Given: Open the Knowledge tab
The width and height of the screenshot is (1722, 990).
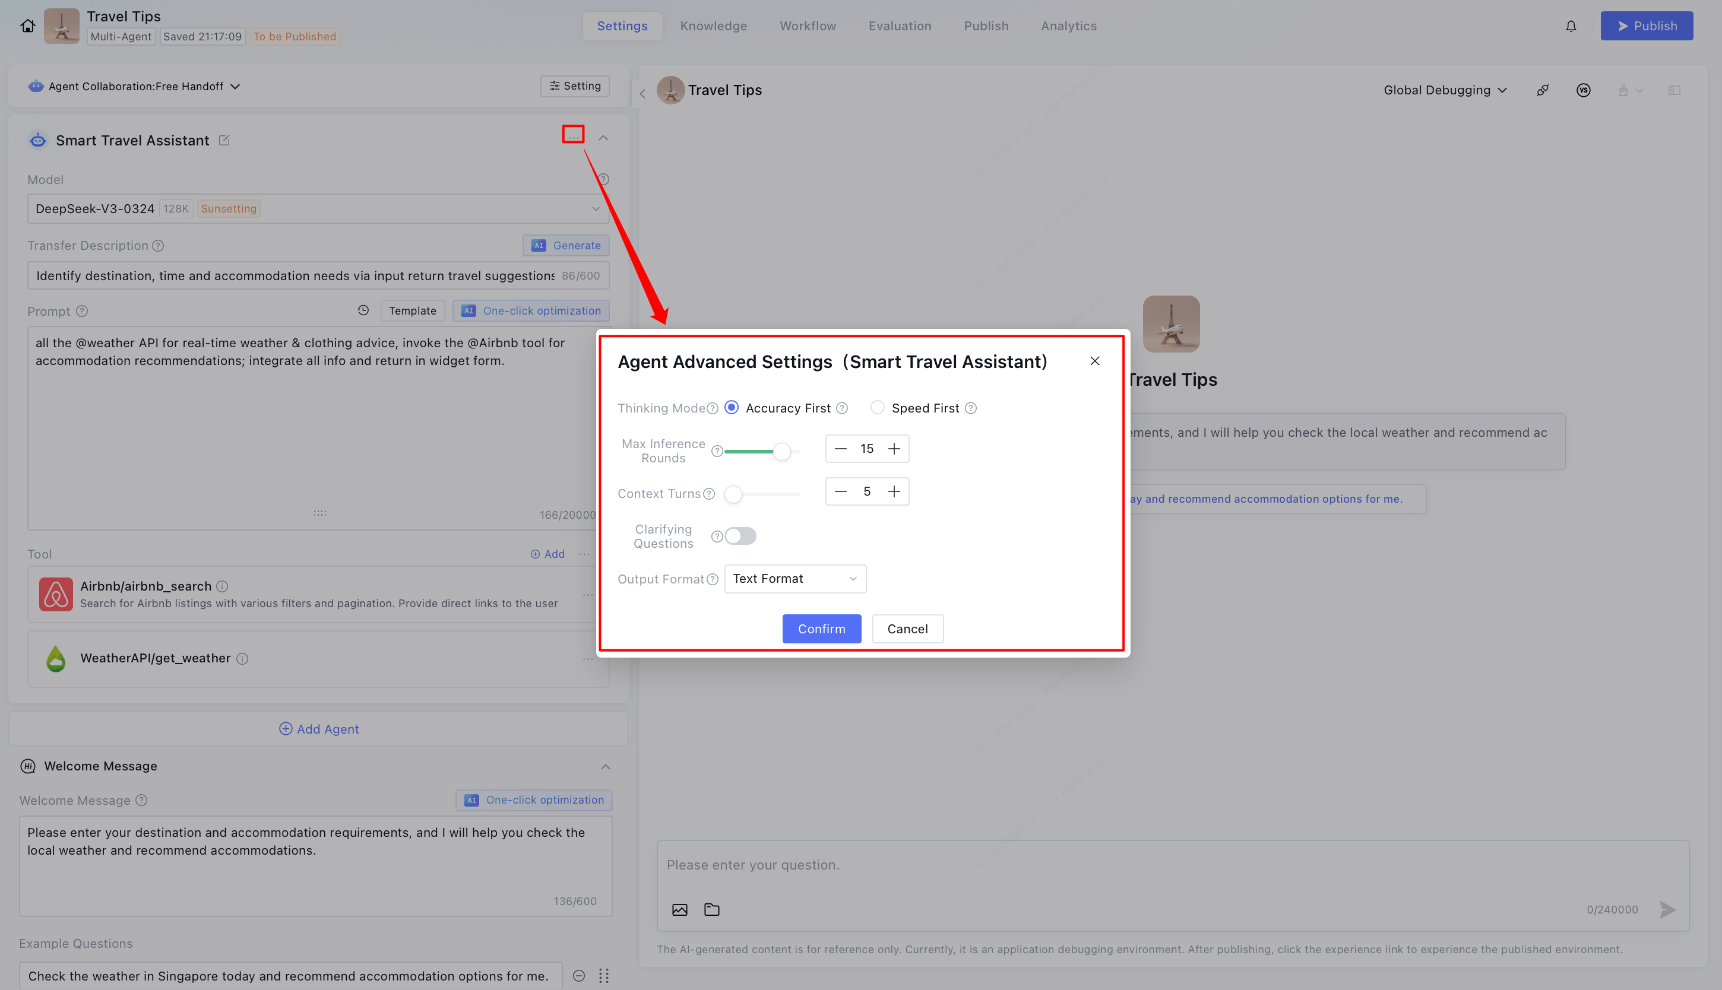Looking at the screenshot, I should (713, 26).
